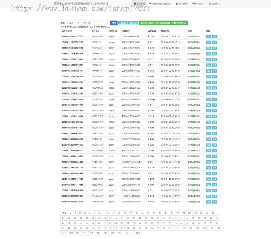The image size is (271, 239).
Task: Click 完成 in the 08:10:09 row
Action: pyautogui.click(x=209, y=202)
